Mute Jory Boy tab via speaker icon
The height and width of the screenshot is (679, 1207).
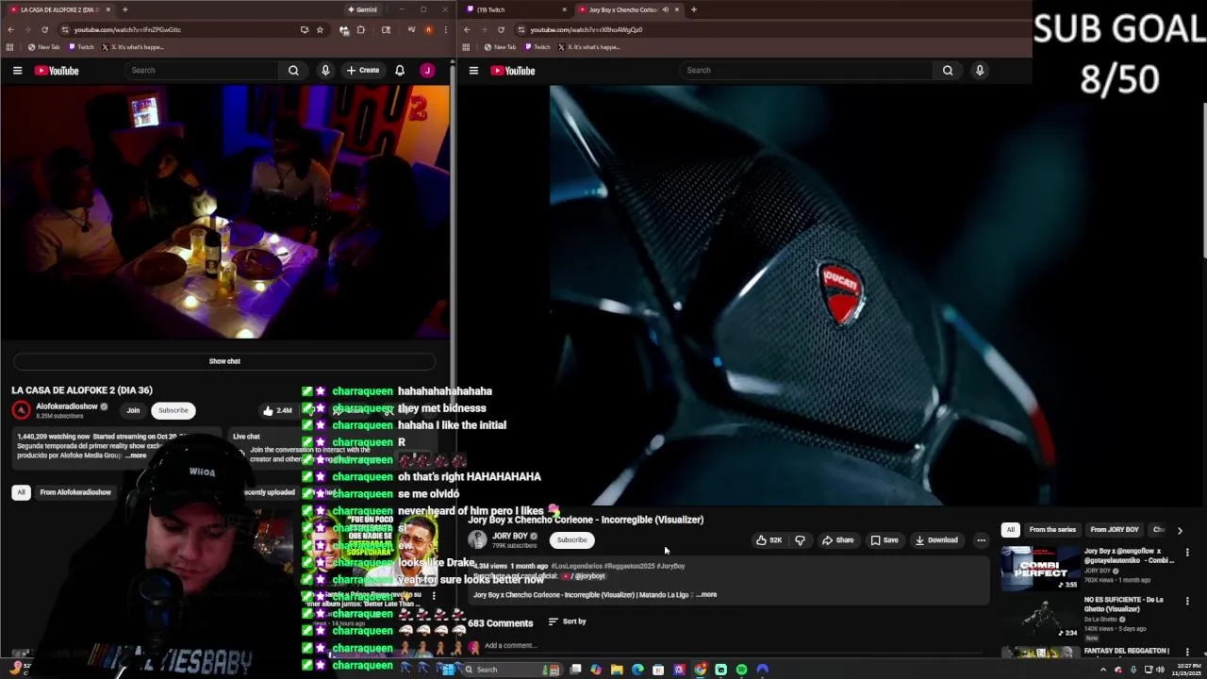tap(666, 9)
